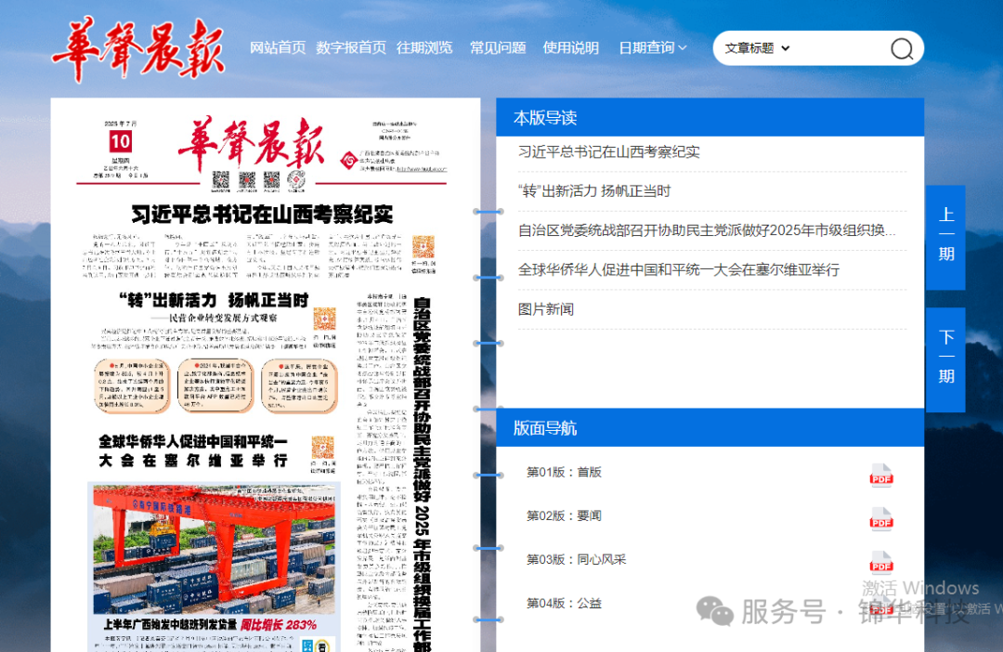Click the search magnifier icon
The image size is (1003, 652).
[x=901, y=48]
